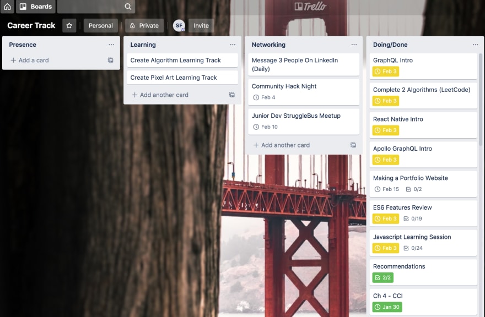485x317 pixels.
Task: Open the ES6 Features Review card
Action: click(423, 213)
